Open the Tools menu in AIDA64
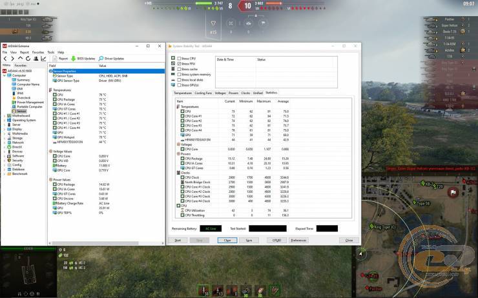 click(x=51, y=52)
